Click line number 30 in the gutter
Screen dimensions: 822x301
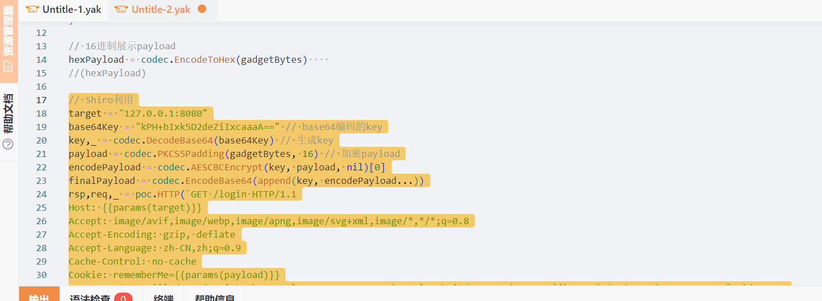coord(42,275)
